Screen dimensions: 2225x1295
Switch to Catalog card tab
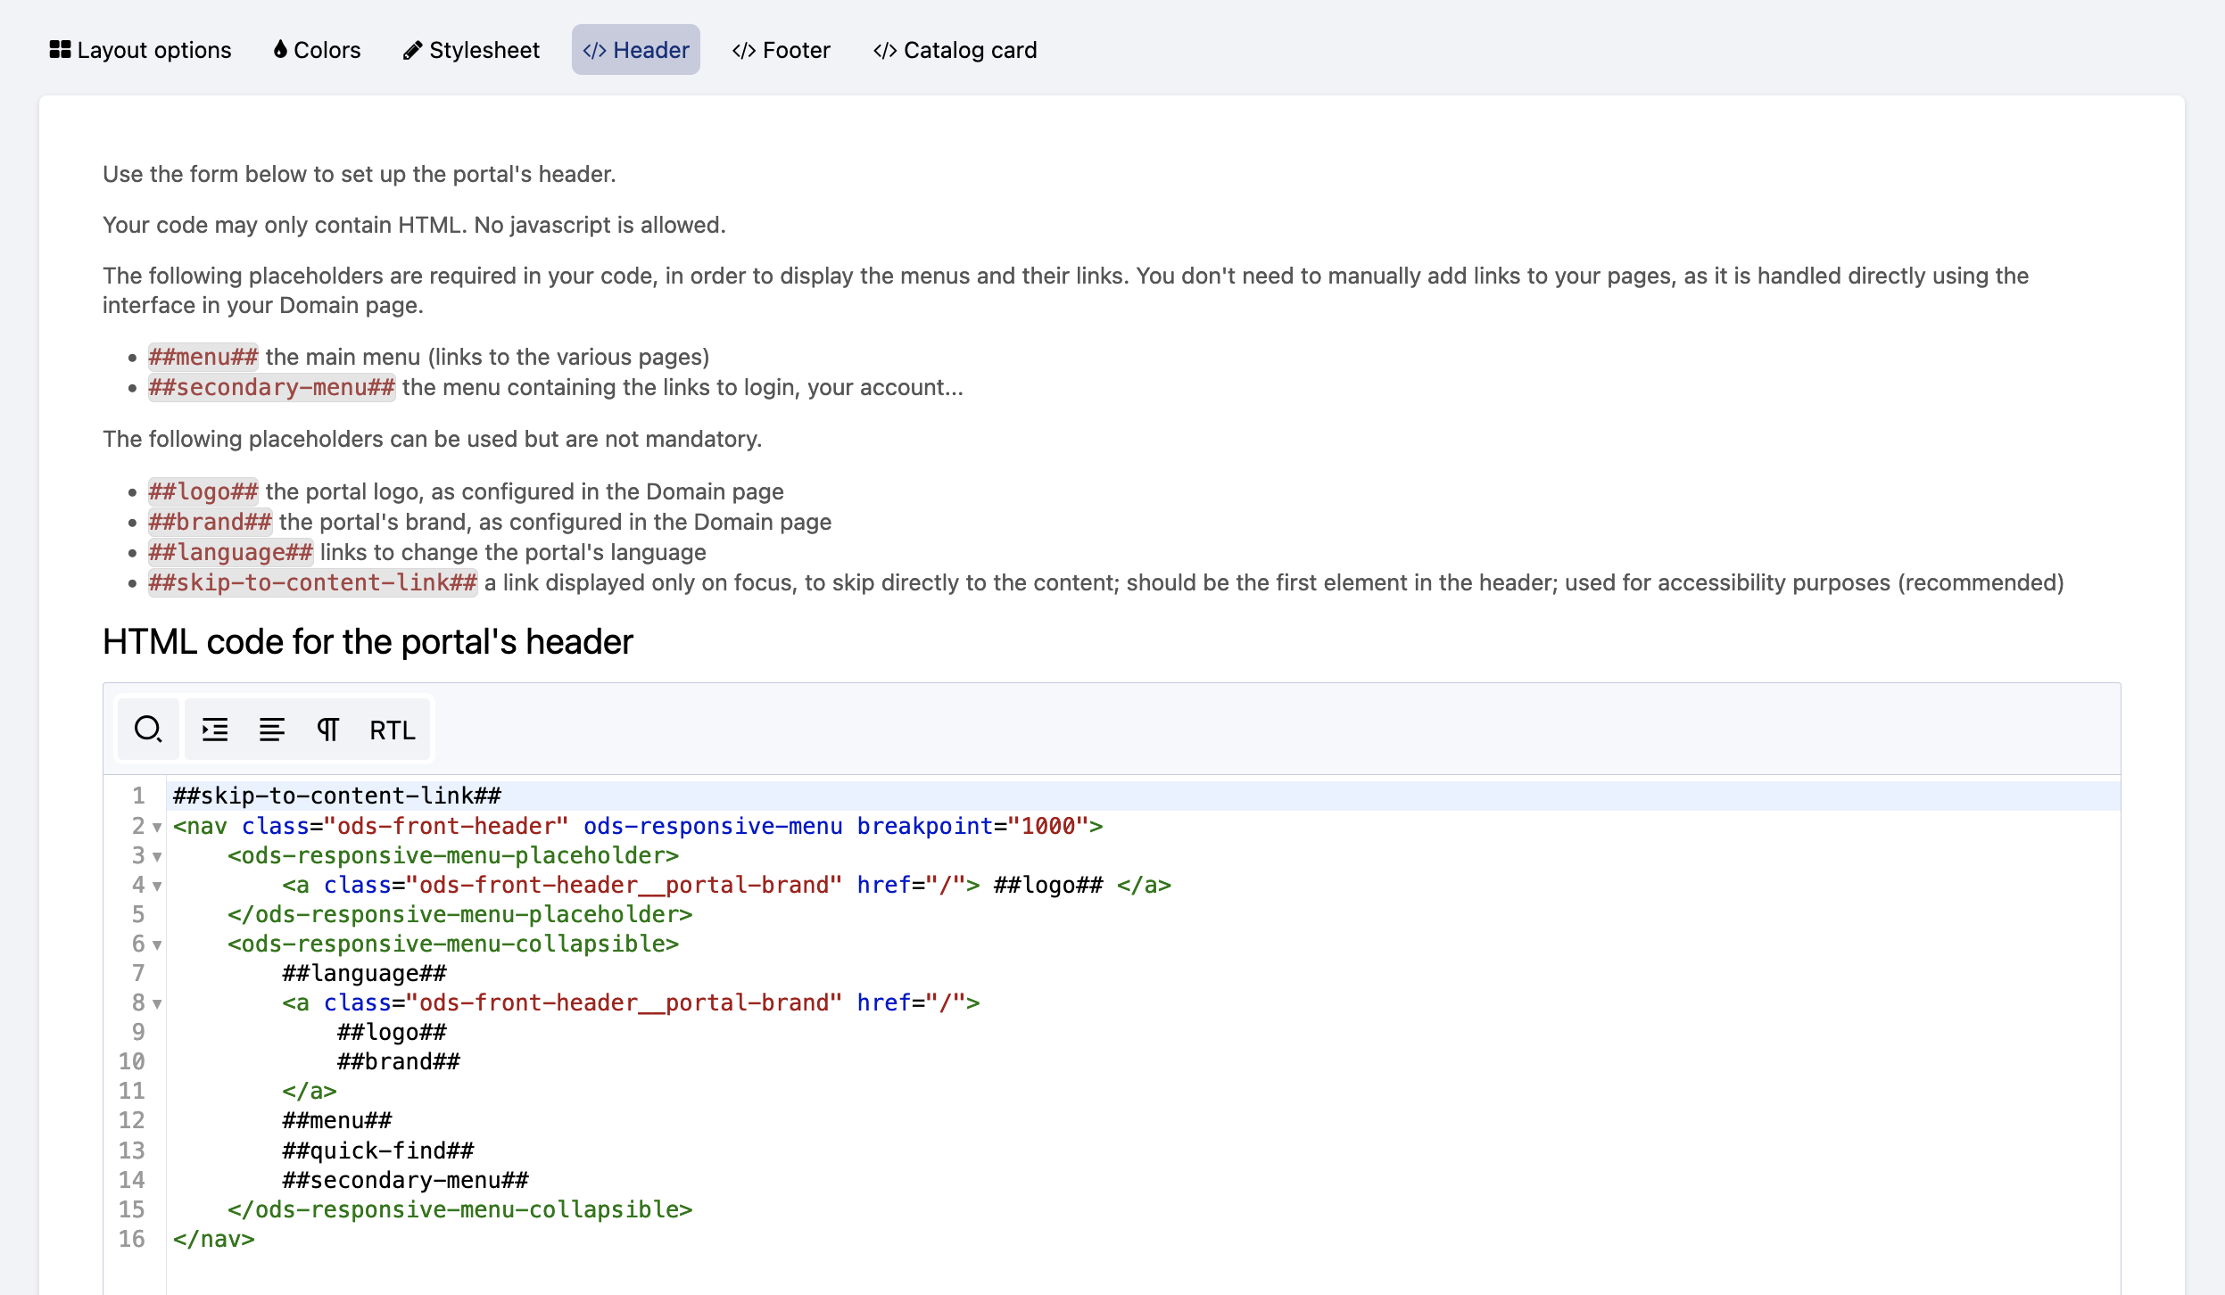955,50
